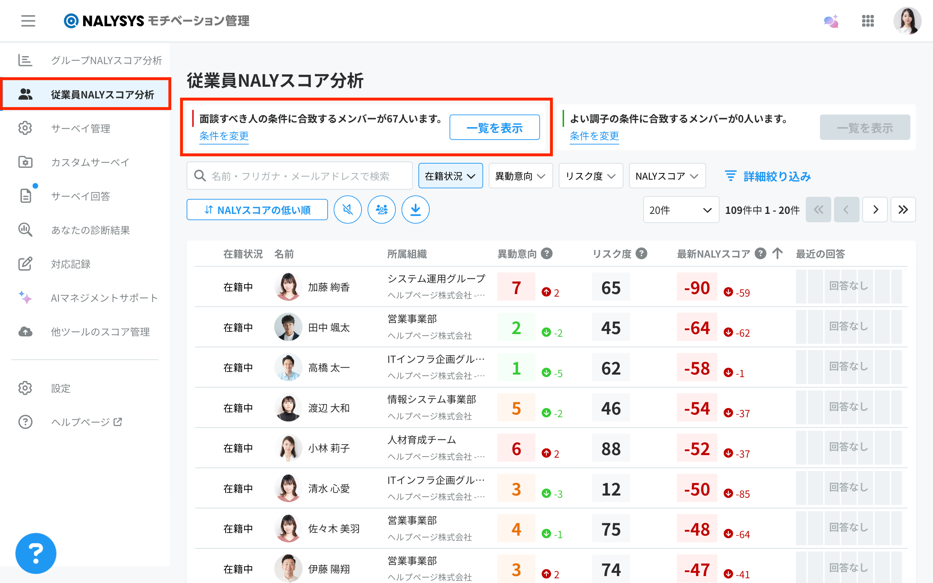Click the group members icon button
Image resolution: width=933 pixels, height=583 pixels.
381,210
